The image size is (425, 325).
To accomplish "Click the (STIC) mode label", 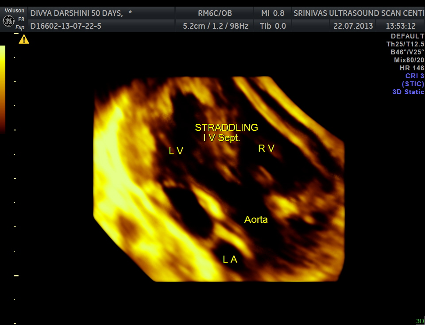I will click(x=413, y=84).
